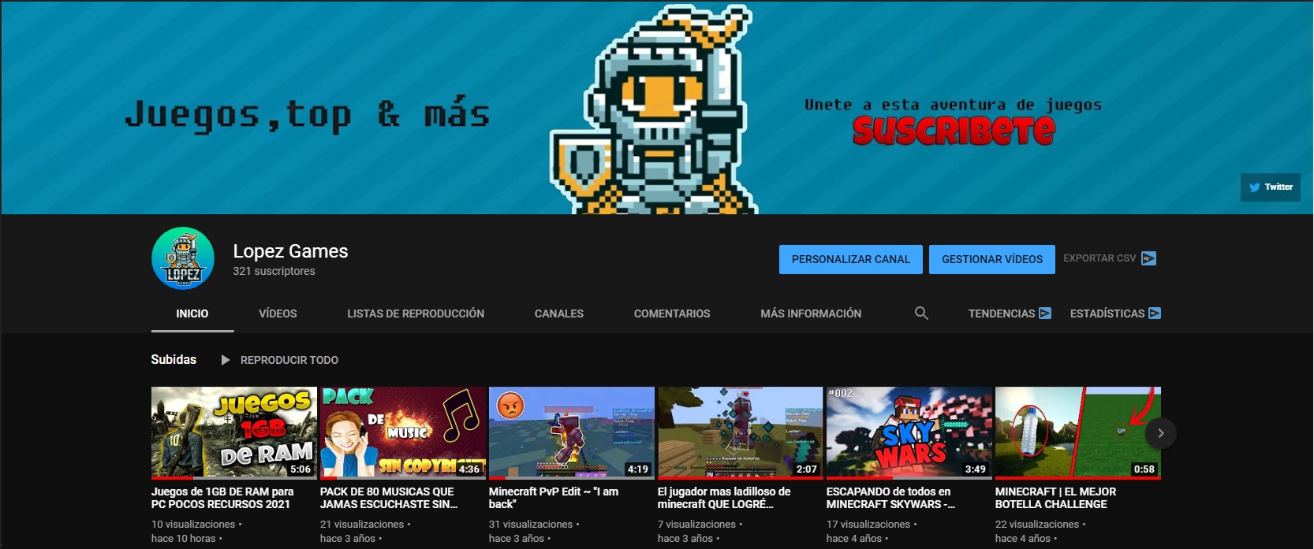This screenshot has height=549, width=1314.
Task: Click 'hace 3 años' under the Minecraft PvP Edit video
Action: coord(517,539)
